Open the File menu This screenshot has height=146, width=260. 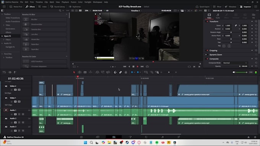coord(21,2)
